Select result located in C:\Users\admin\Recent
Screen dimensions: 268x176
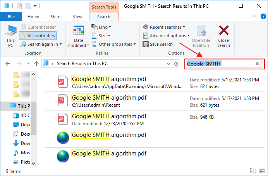point(155,101)
